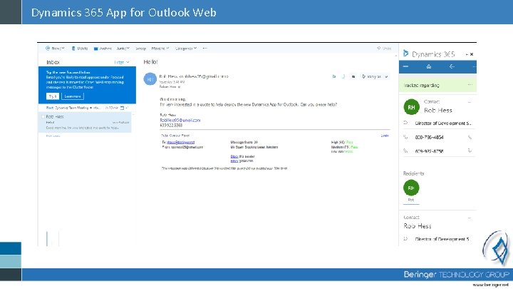513x289 pixels.
Task: Select the RH recipient avatar under Recipients
Action: (x=411, y=188)
